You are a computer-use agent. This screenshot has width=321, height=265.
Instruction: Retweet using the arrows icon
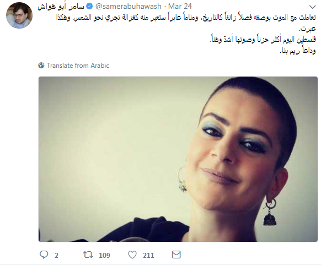click(x=88, y=255)
